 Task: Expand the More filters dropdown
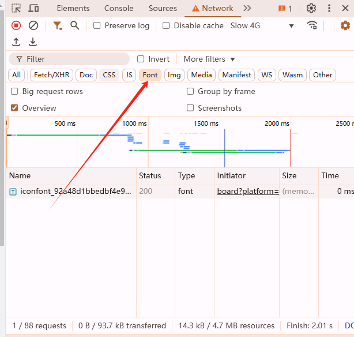click(x=209, y=59)
